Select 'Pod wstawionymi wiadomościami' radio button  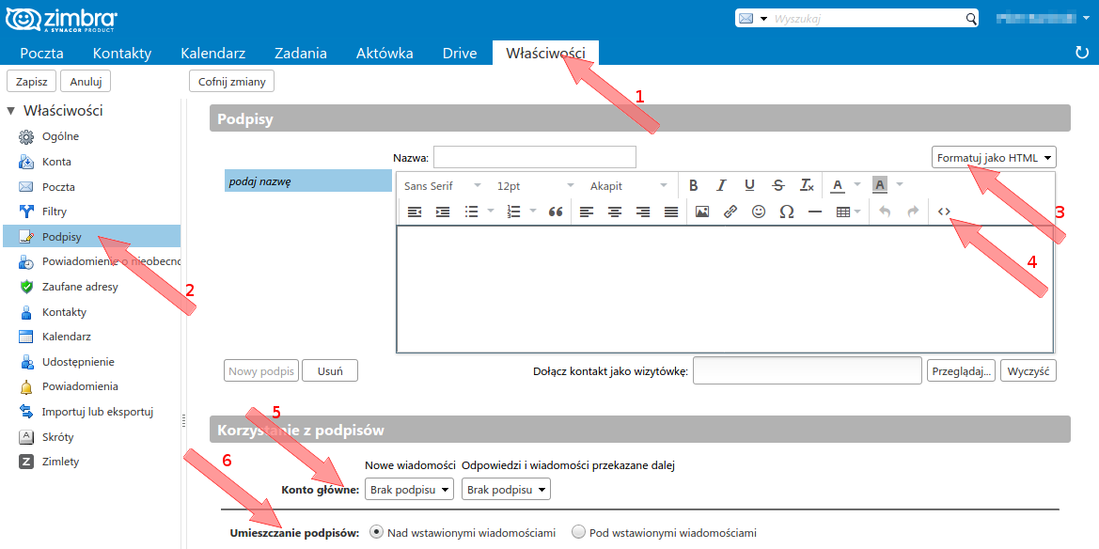click(578, 532)
